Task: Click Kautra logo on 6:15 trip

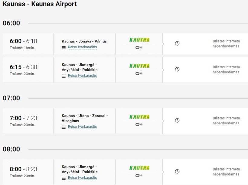Action: (139, 66)
